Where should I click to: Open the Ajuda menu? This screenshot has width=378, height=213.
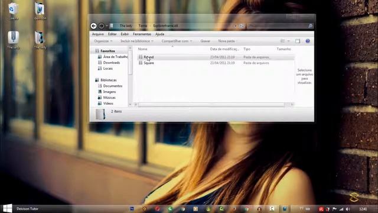[160, 34]
